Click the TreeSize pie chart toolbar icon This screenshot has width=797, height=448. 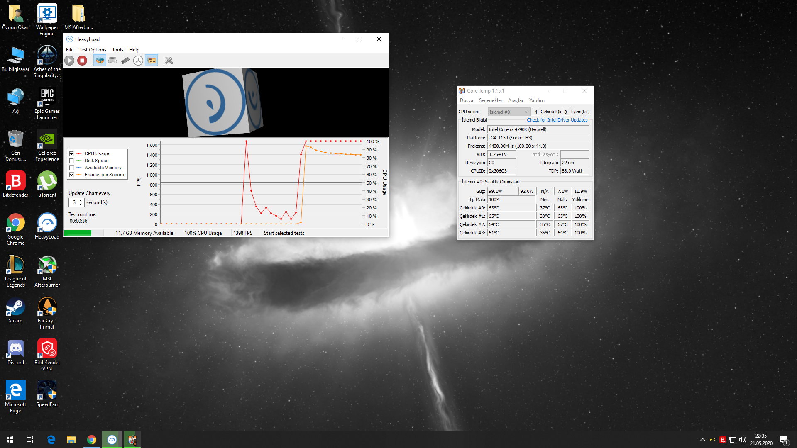pos(138,61)
